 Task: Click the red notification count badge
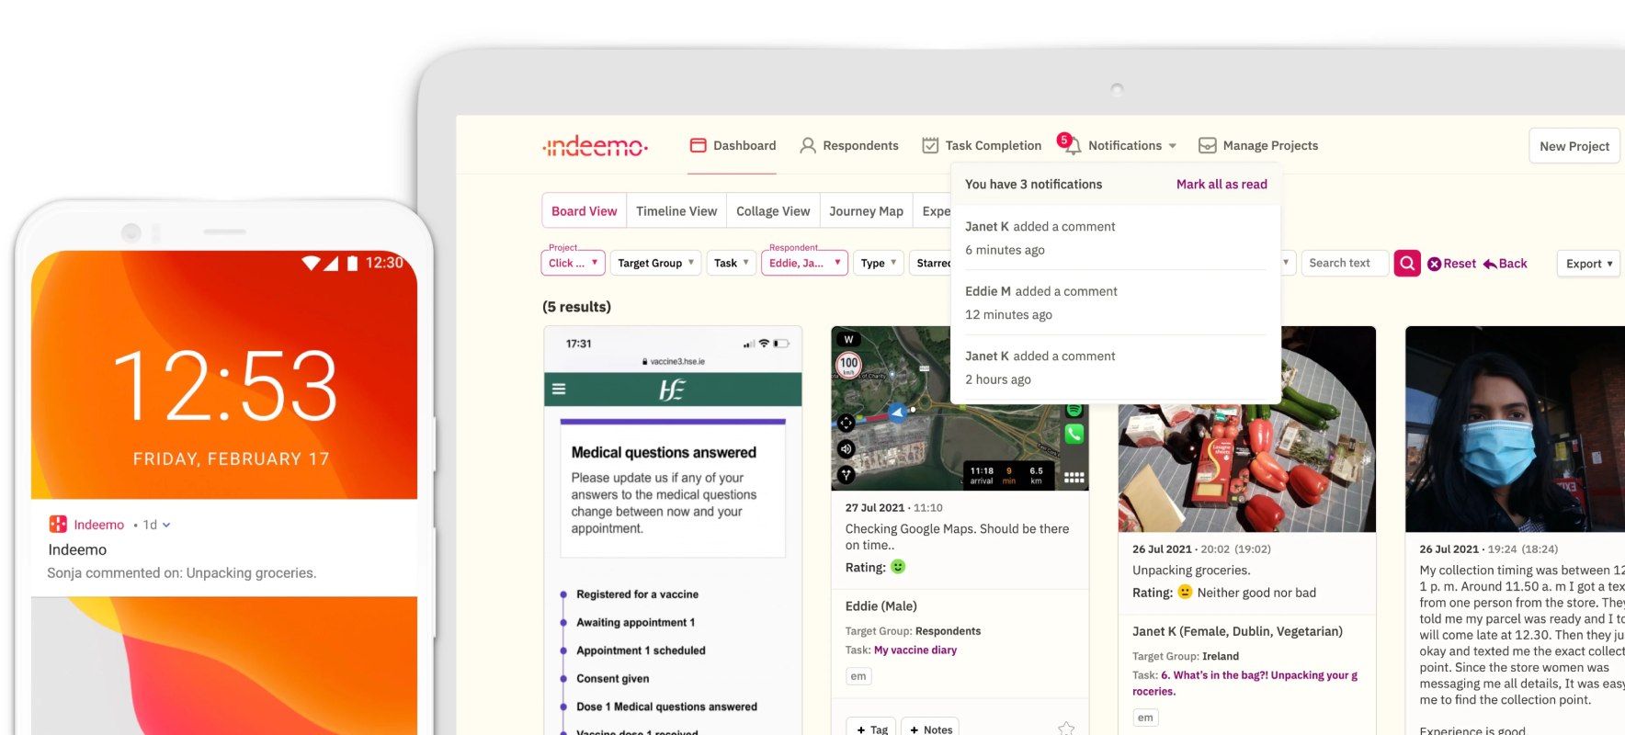click(1064, 140)
